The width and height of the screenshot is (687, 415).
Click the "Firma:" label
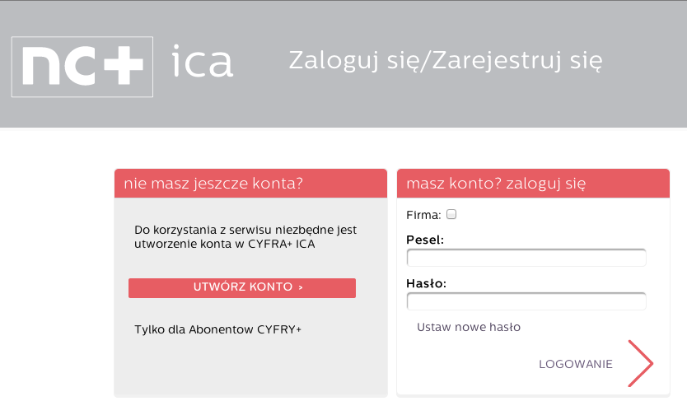(x=423, y=215)
